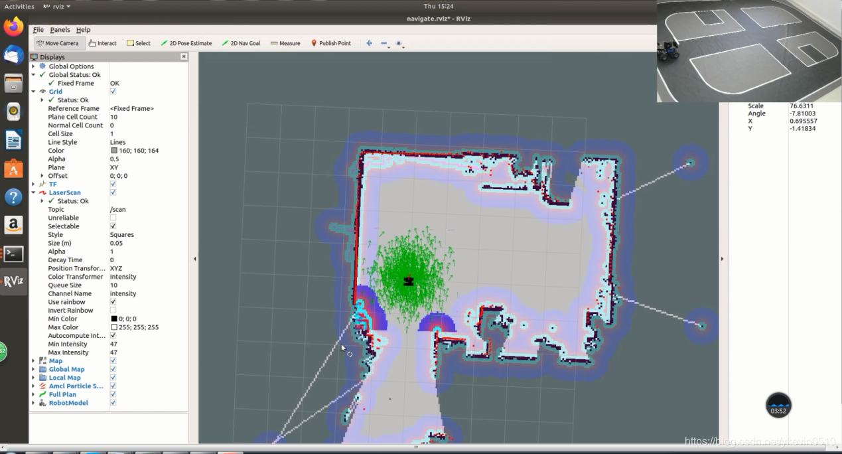Click the Topic /scan value field
Screen dimensions: 842x454
149,209
